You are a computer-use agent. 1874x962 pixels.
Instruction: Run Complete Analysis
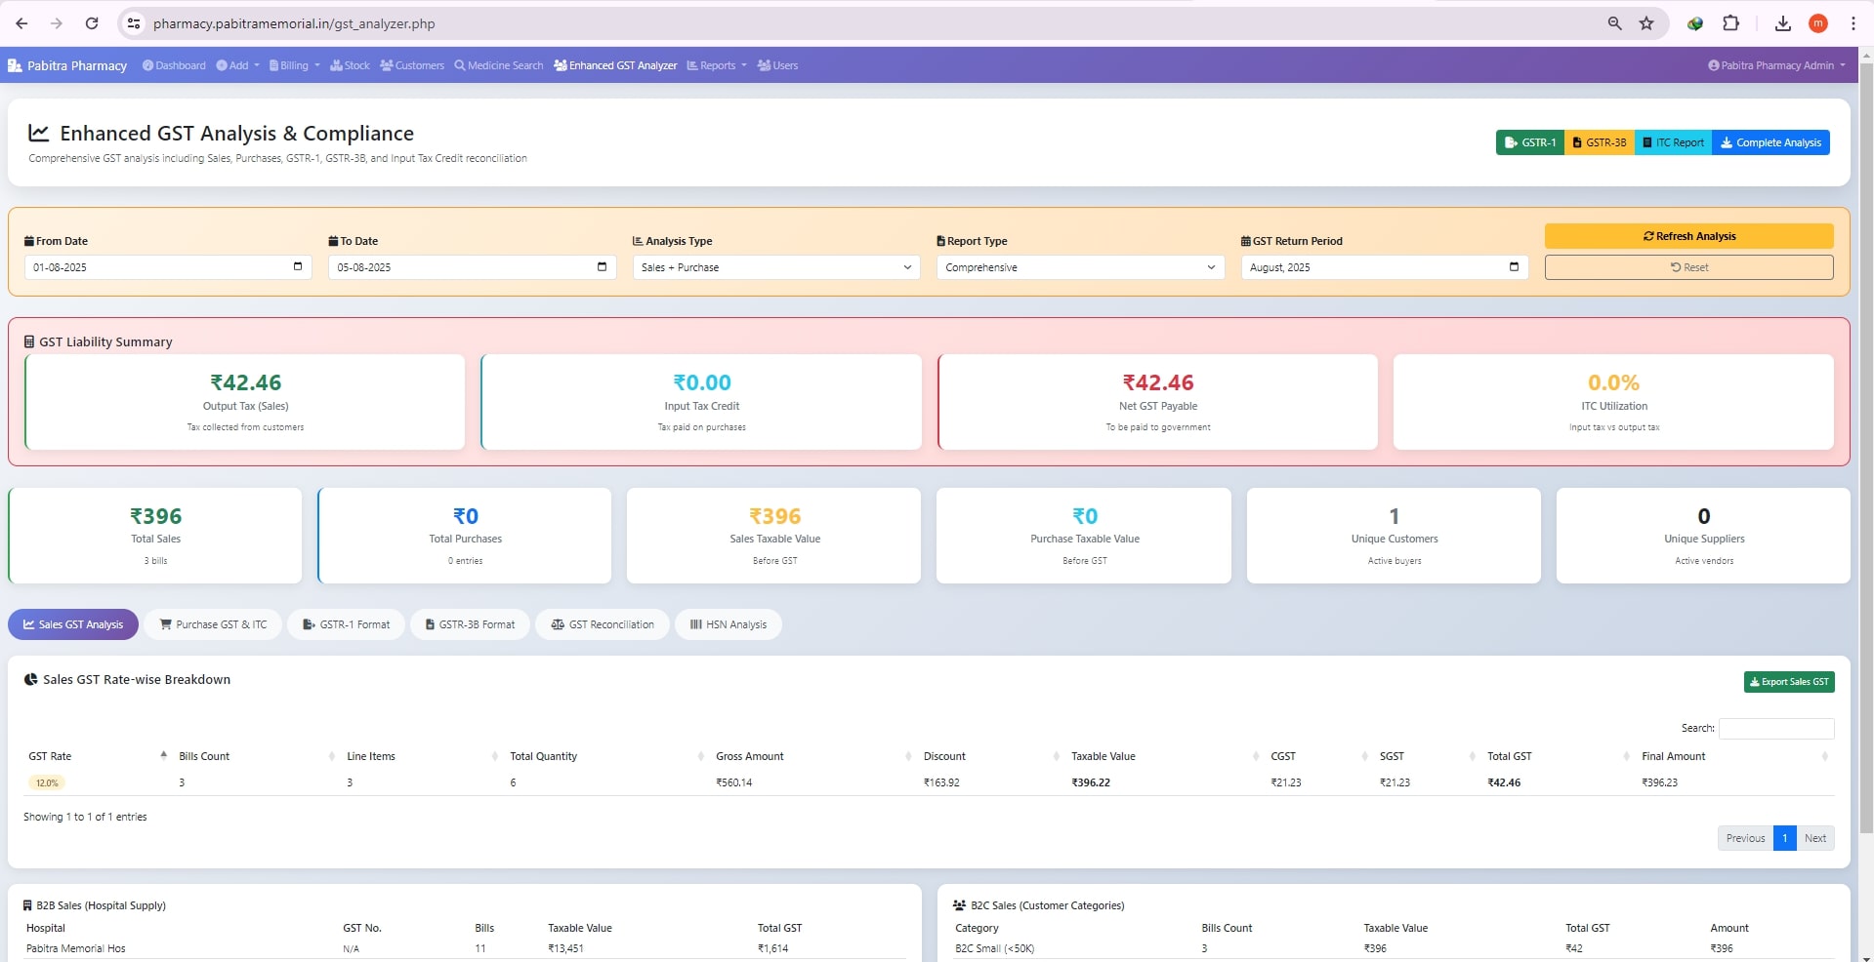pos(1770,142)
